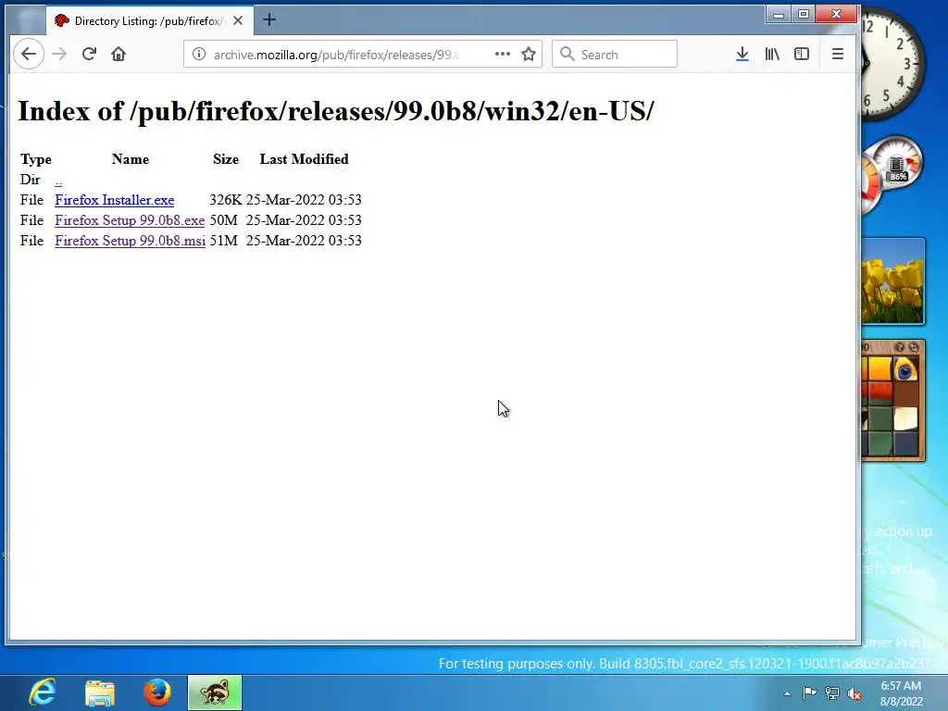The height and width of the screenshot is (711, 948).
Task: Show hidden system tray icons
Action: coord(787,693)
